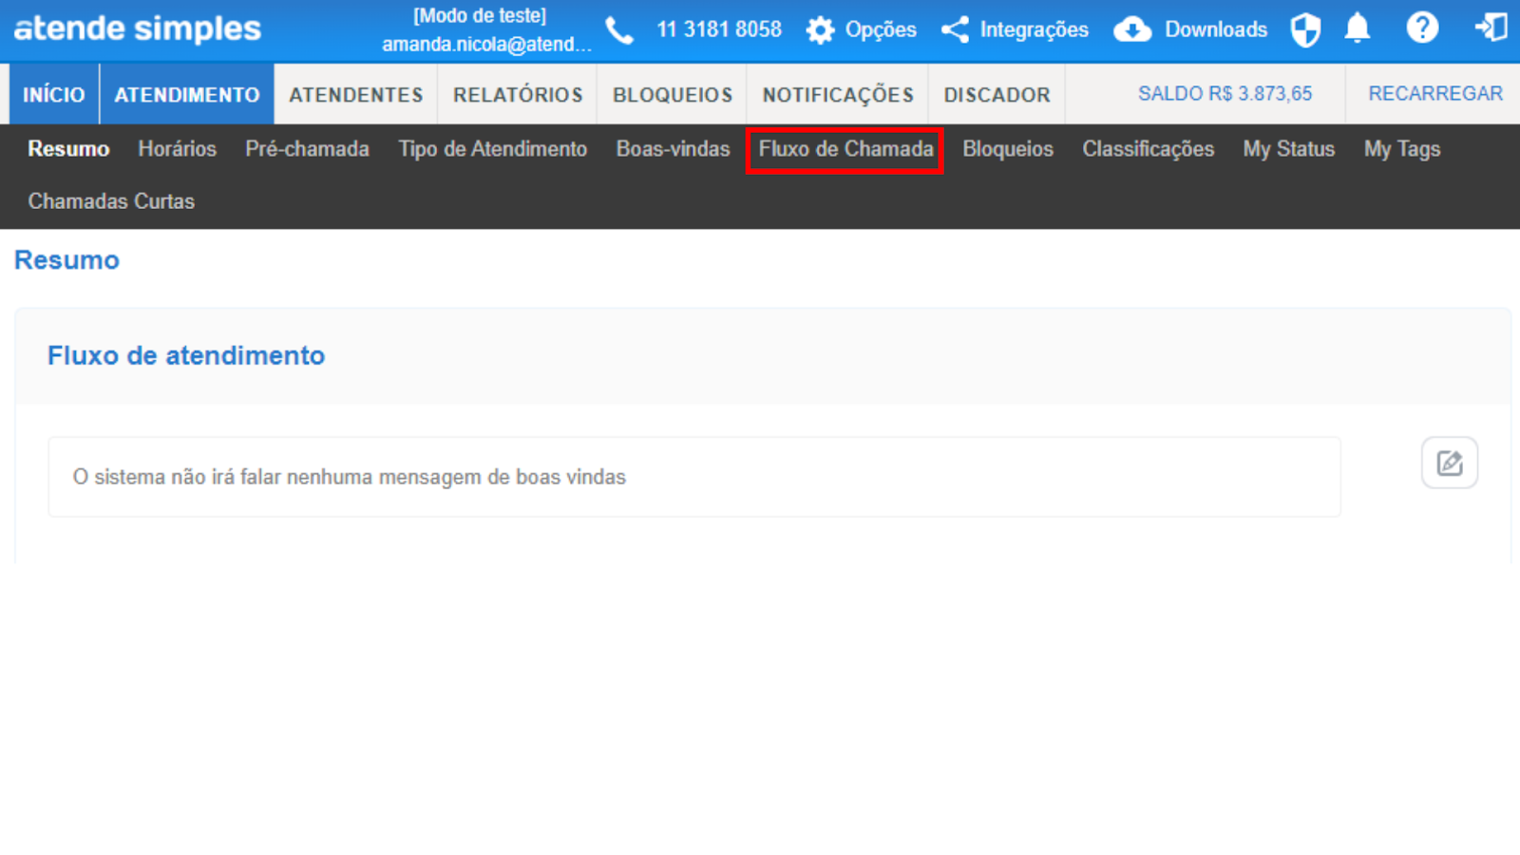Open the DISCADOR tab
The width and height of the screenshot is (1520, 855).
pyautogui.click(x=997, y=94)
